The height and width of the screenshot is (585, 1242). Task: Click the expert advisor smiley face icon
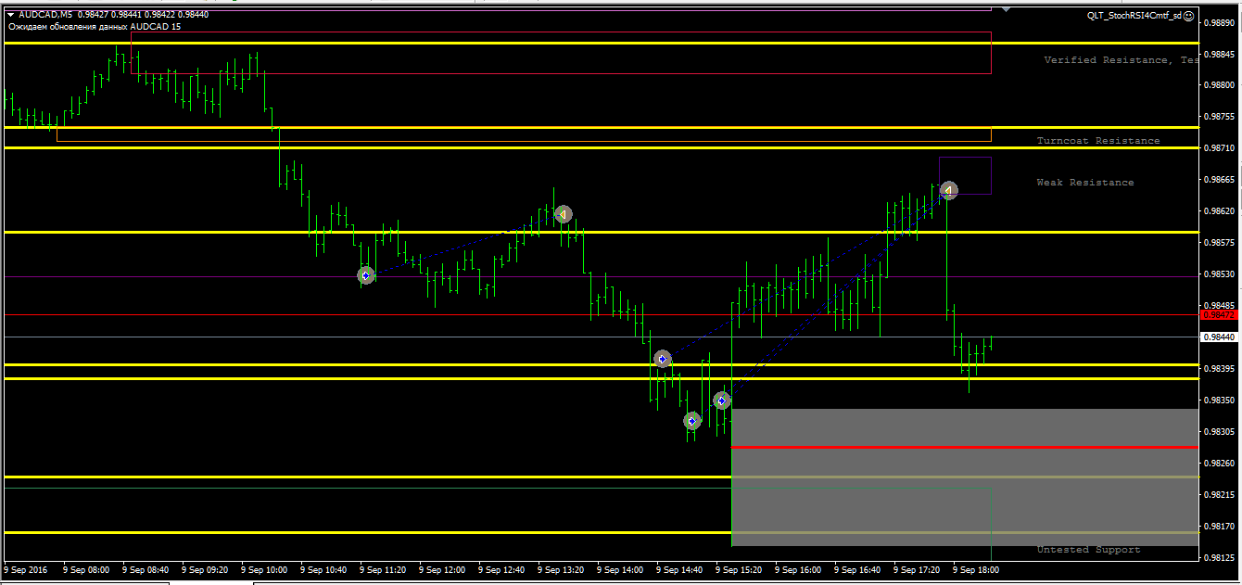(1189, 16)
